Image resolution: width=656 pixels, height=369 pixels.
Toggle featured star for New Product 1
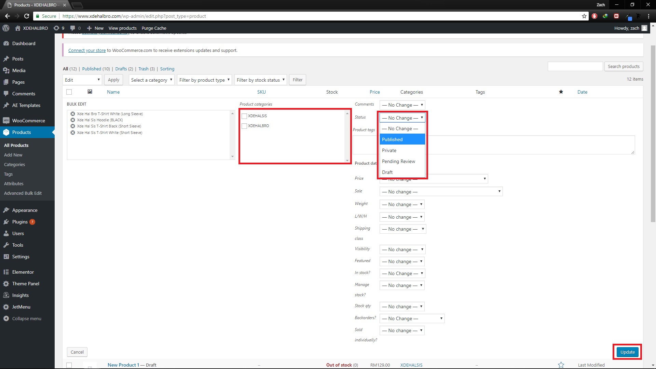[561, 365]
